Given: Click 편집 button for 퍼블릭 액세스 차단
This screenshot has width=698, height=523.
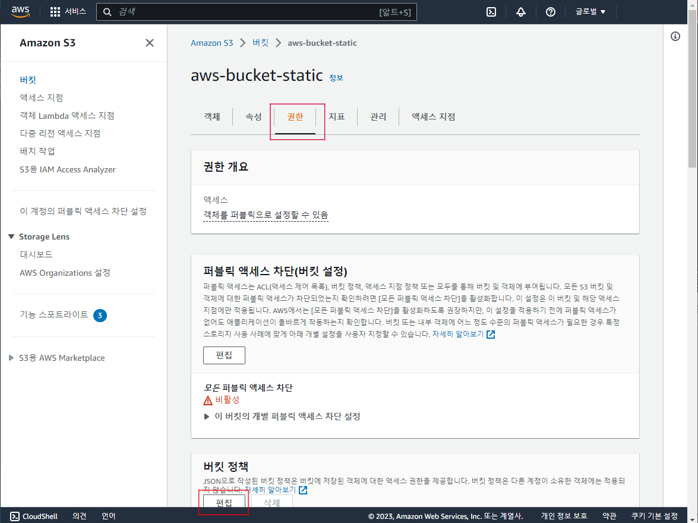Looking at the screenshot, I should click(x=224, y=355).
